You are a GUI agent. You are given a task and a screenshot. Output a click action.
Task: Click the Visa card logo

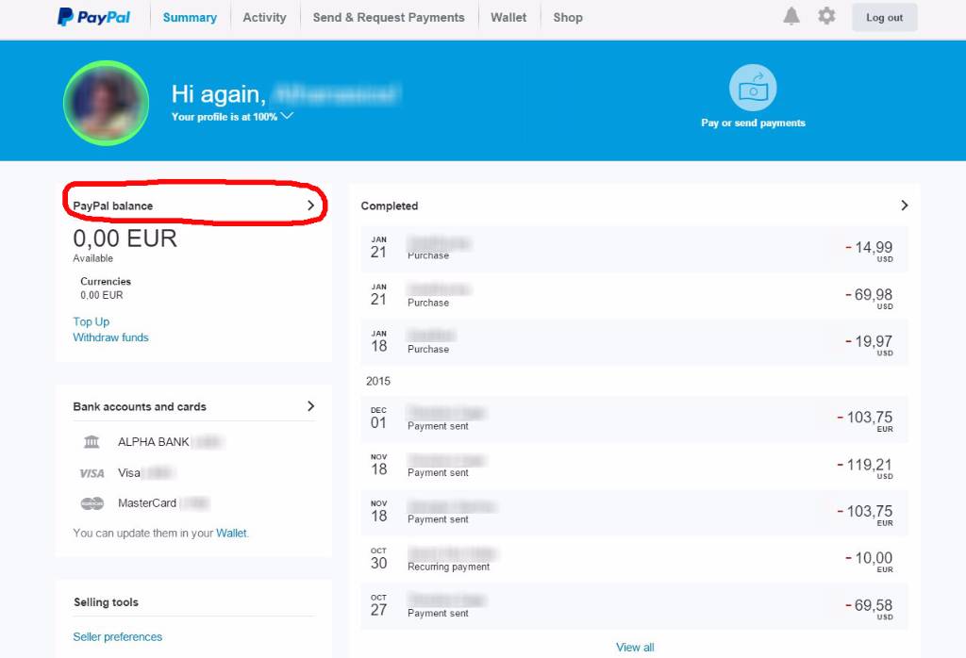pos(92,473)
